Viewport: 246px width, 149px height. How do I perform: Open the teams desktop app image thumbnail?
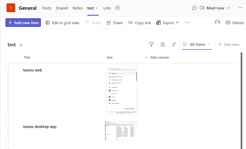[x=121, y=131]
